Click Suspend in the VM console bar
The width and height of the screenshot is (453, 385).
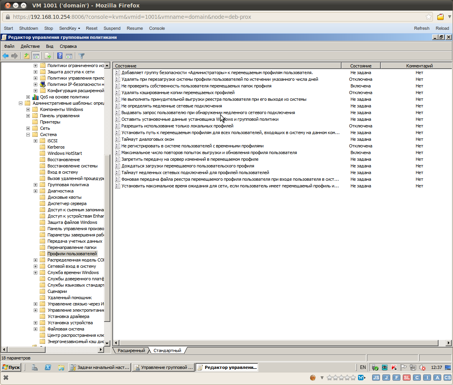[112, 28]
